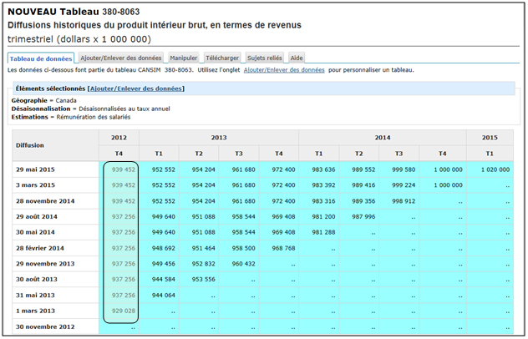Open the Manipuler tab
Image resolution: width=528 pixels, height=339 pixels.
(x=184, y=58)
